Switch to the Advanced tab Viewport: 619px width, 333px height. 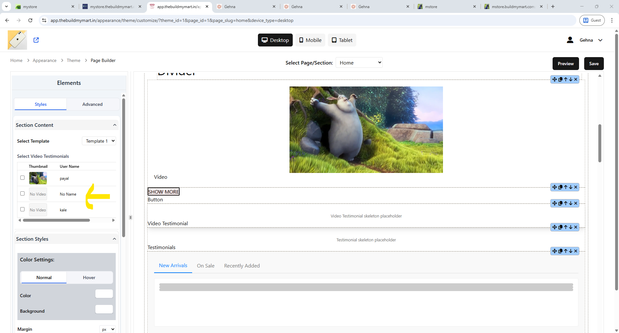tap(93, 104)
